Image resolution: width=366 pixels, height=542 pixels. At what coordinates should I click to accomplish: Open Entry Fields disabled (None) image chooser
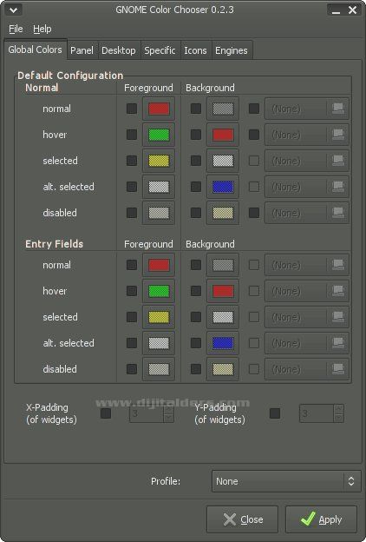[307, 369]
